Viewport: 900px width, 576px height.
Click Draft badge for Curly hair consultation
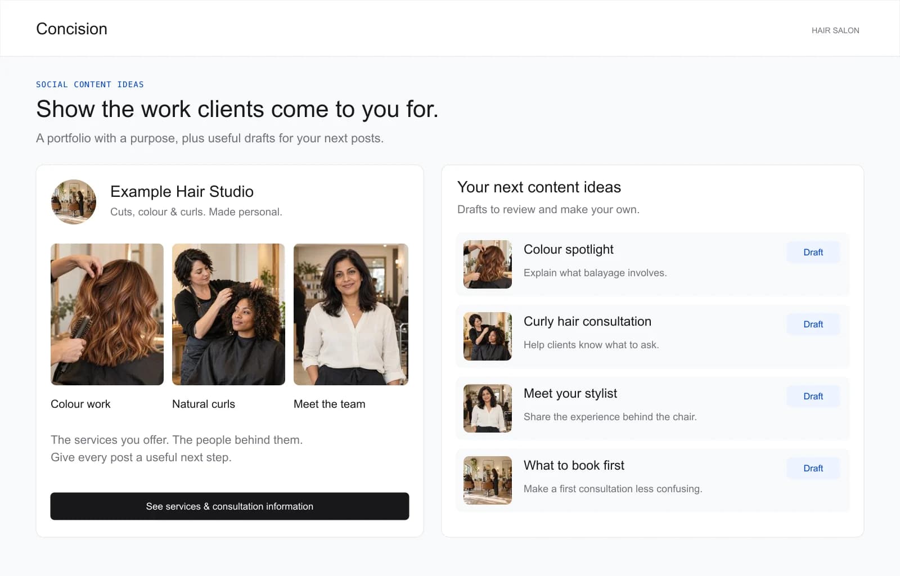[x=813, y=324]
